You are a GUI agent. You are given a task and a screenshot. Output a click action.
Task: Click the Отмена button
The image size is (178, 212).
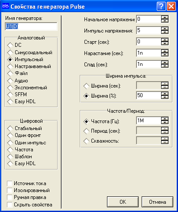click(x=157, y=202)
